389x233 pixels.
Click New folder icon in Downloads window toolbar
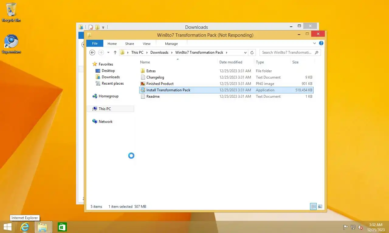pyautogui.click(x=97, y=27)
